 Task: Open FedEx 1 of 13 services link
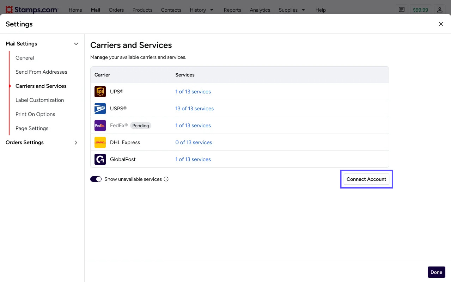pos(193,125)
